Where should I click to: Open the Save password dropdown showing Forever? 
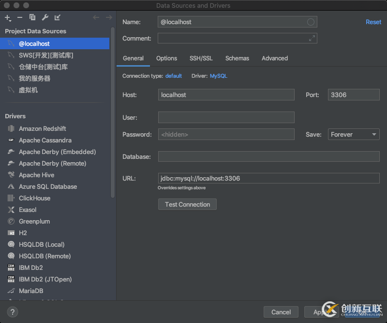(354, 134)
